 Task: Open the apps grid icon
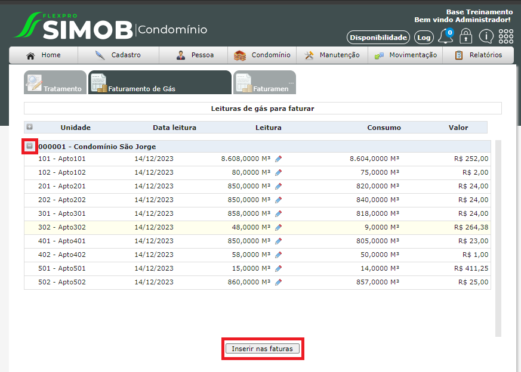coord(505,37)
